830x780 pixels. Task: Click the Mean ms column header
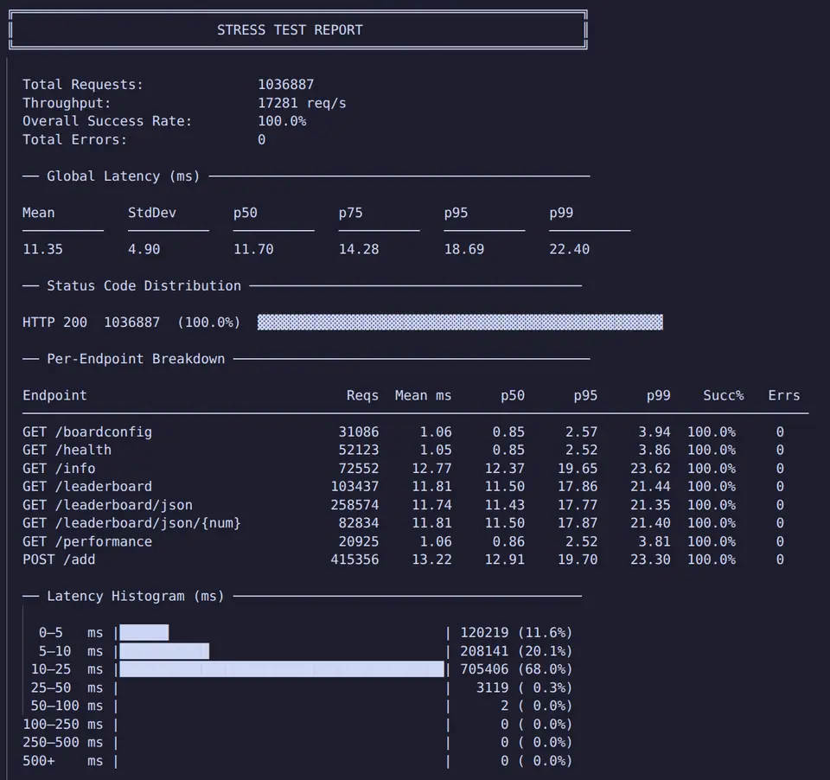tap(423, 395)
